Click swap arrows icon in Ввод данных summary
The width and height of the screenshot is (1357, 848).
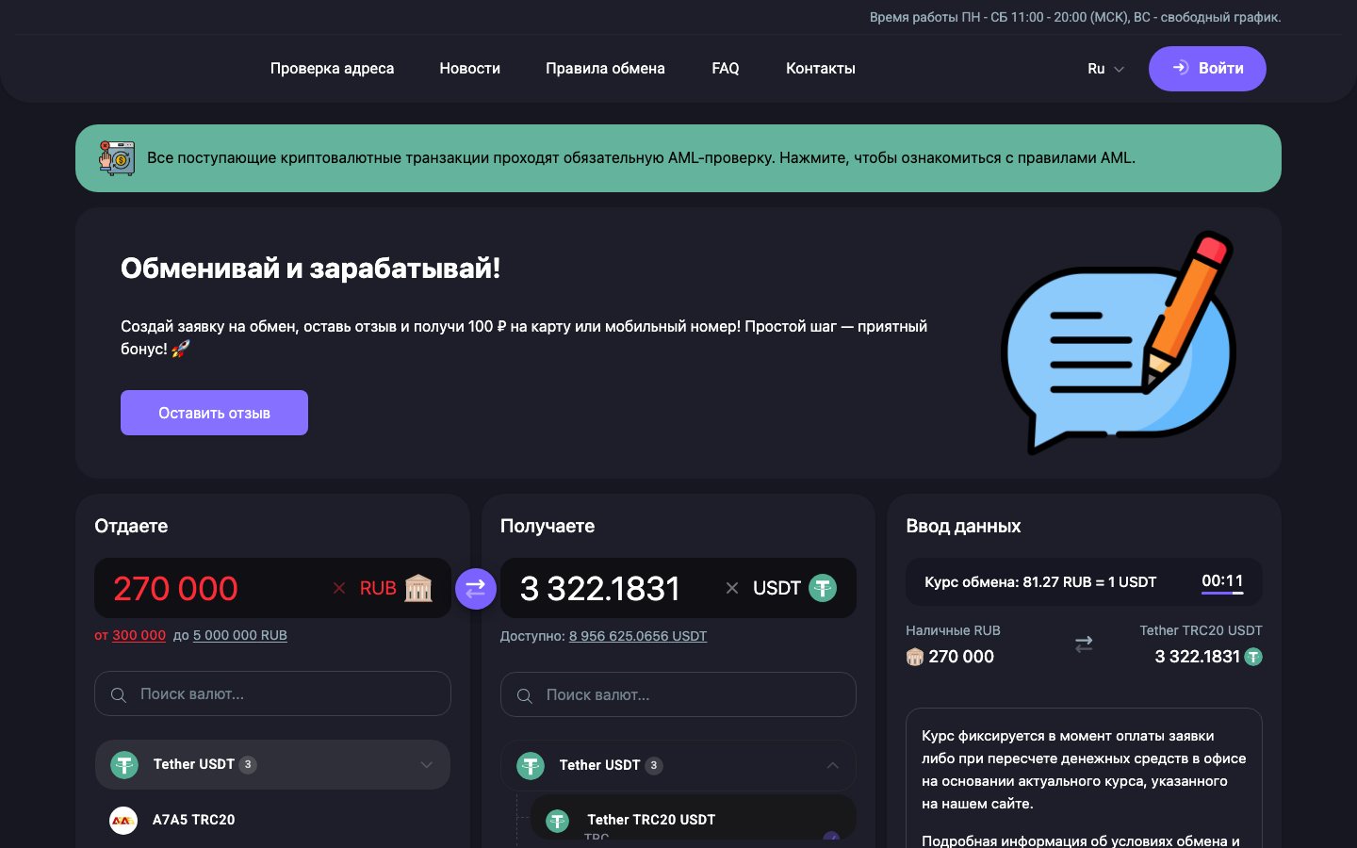[x=1084, y=644]
